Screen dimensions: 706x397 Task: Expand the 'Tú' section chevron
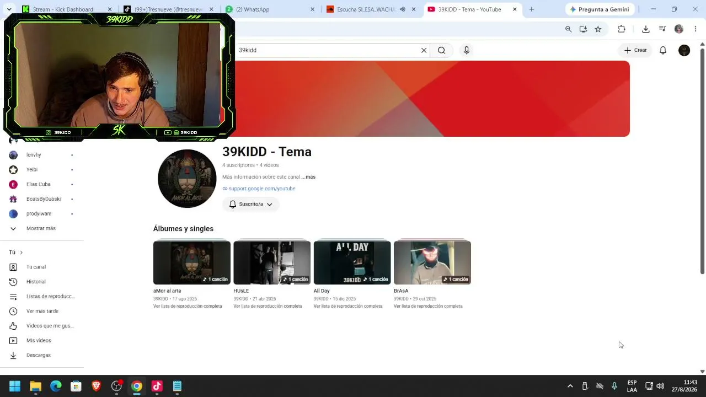[21, 253]
